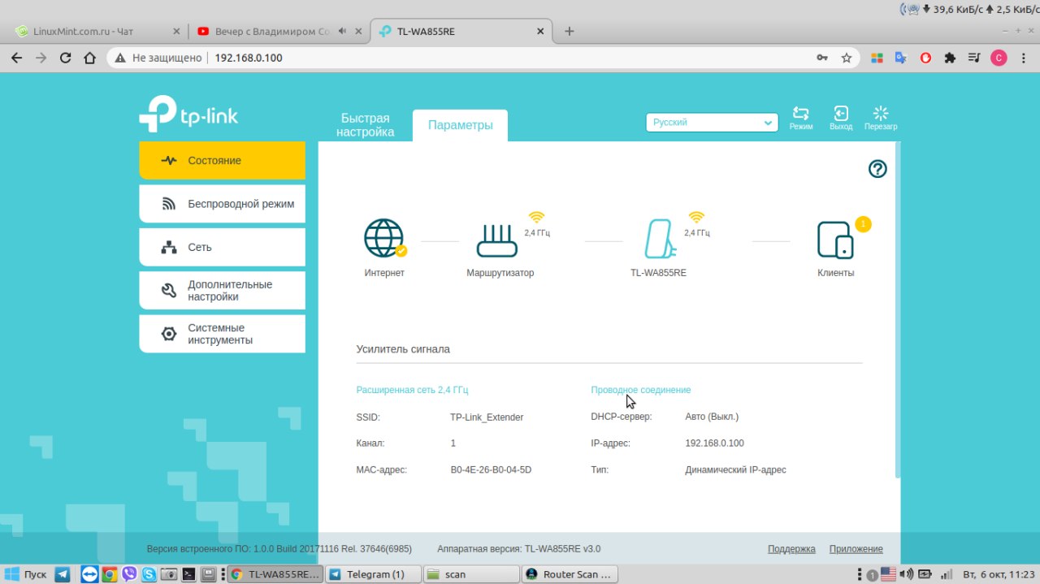
Task: Switch to Telegram (1) taskbar window
Action: [x=373, y=574]
